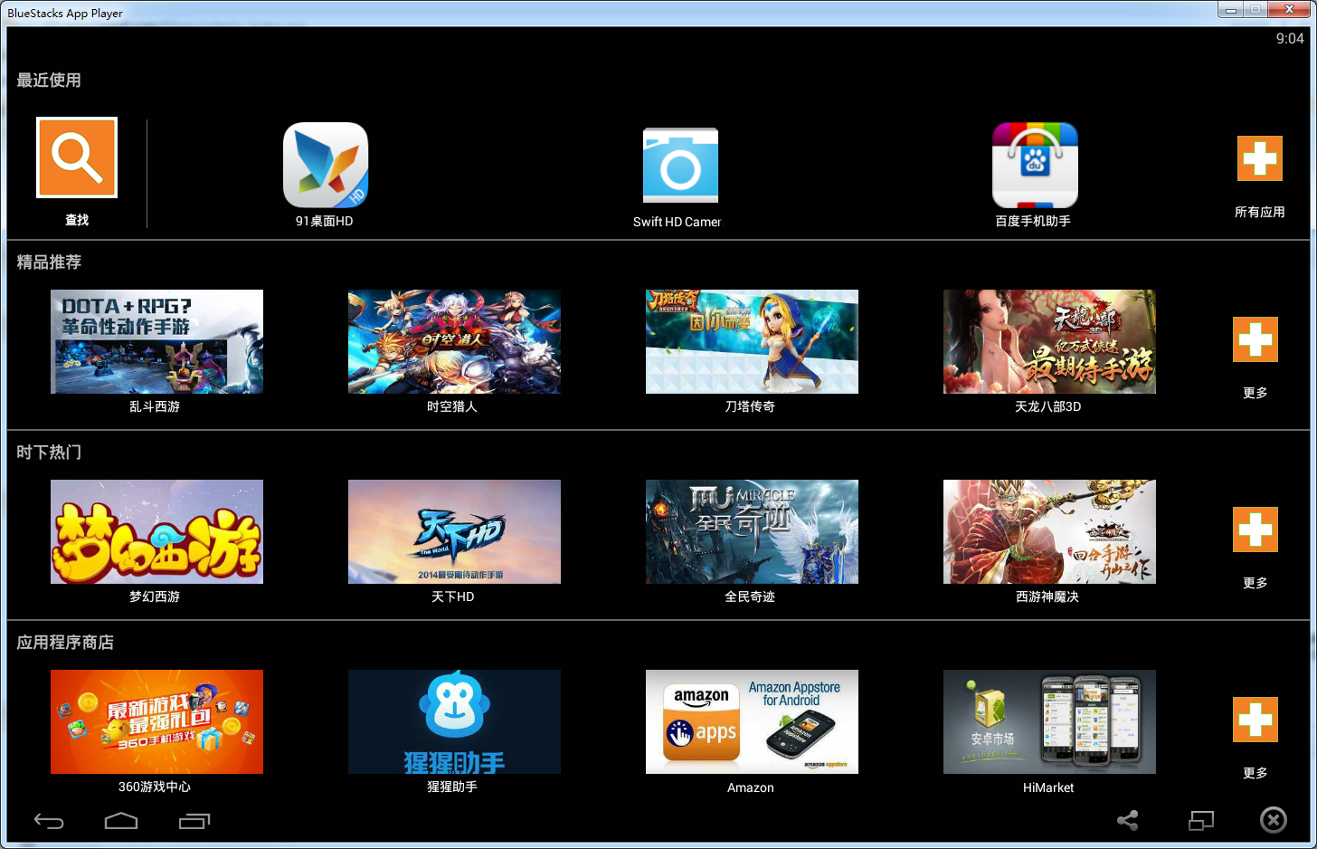Open the Amazon Appstore banner
The image size is (1317, 849).
tap(752, 721)
